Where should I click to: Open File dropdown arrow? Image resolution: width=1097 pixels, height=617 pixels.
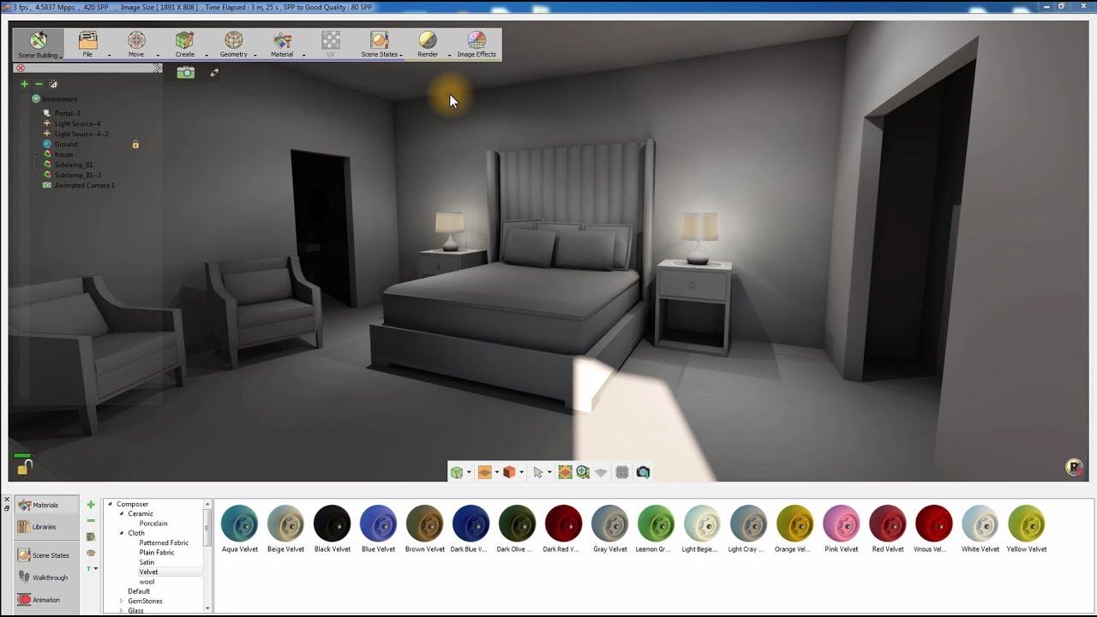click(x=110, y=56)
